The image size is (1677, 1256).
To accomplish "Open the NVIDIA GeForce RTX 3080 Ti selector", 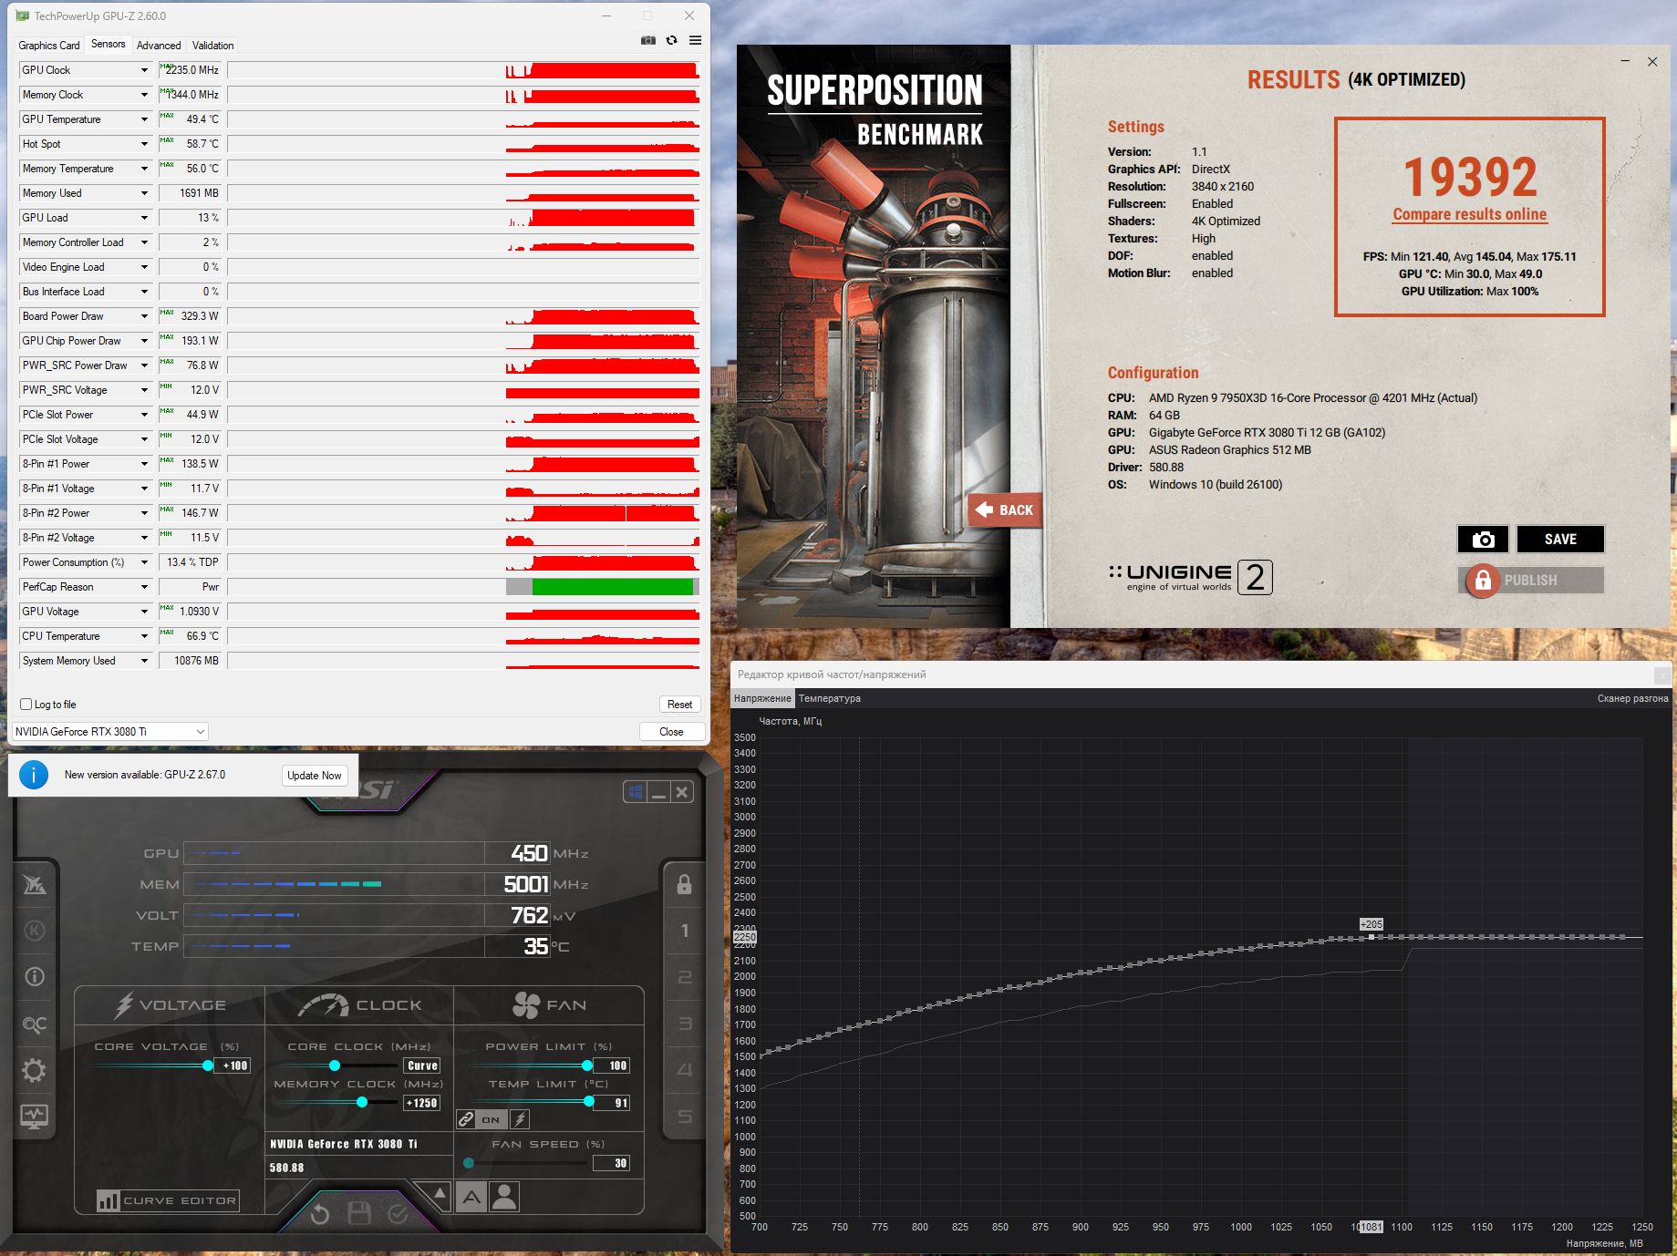I will tap(110, 732).
